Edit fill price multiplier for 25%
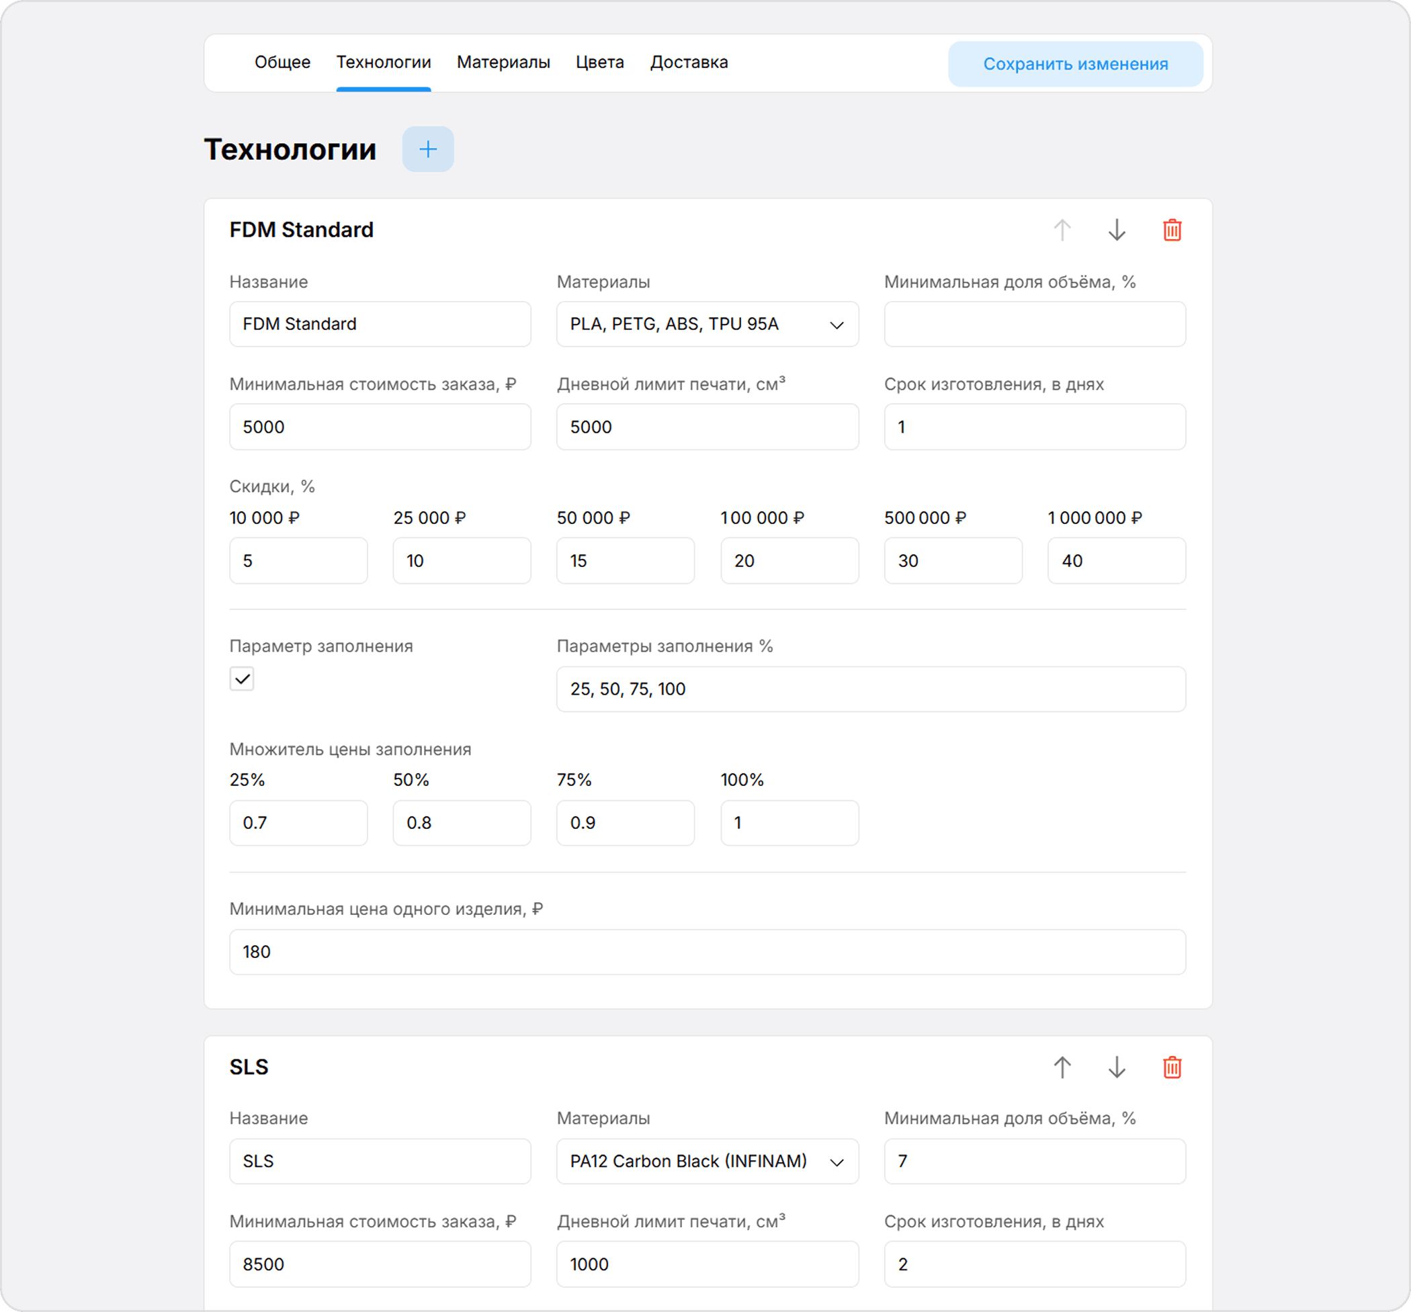This screenshot has width=1411, height=1312. [x=299, y=823]
